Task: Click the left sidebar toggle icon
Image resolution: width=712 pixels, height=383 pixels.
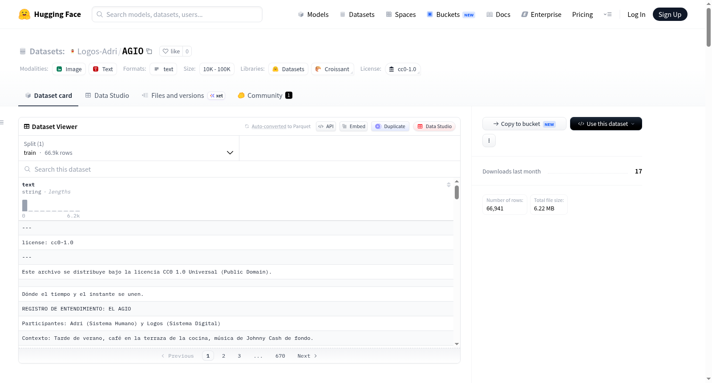Action: (x=2, y=122)
